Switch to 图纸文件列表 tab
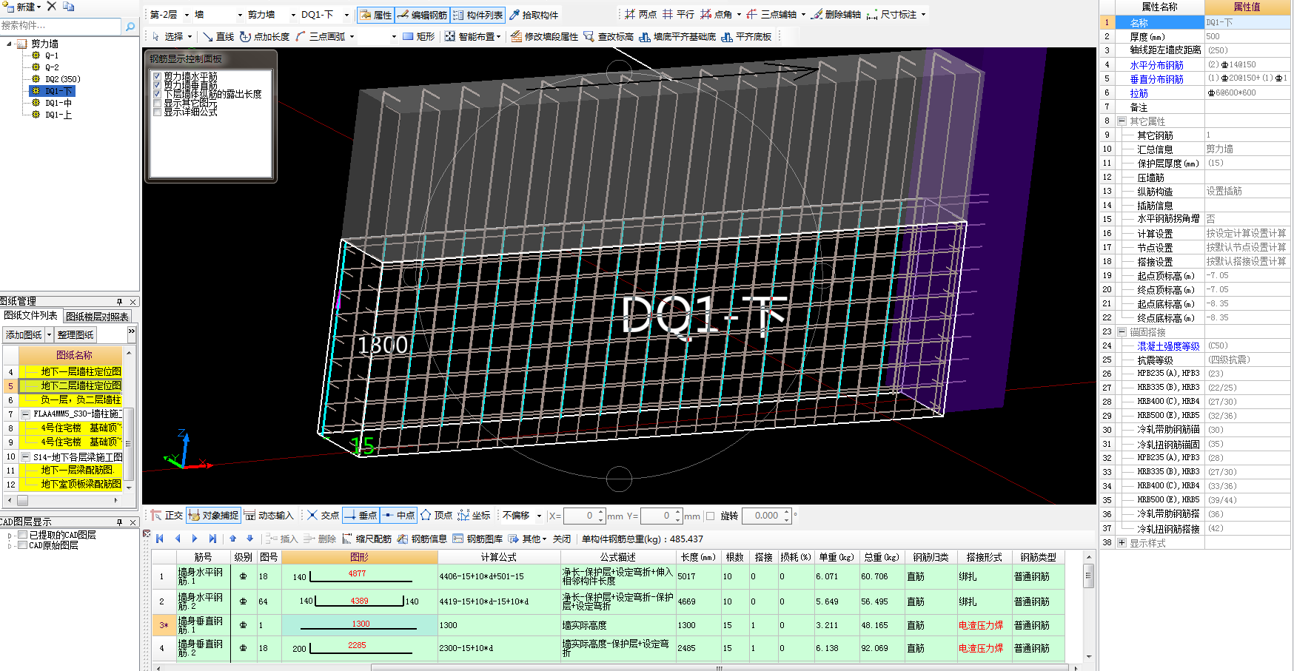Image resolution: width=1294 pixels, height=671 pixels. tap(31, 315)
